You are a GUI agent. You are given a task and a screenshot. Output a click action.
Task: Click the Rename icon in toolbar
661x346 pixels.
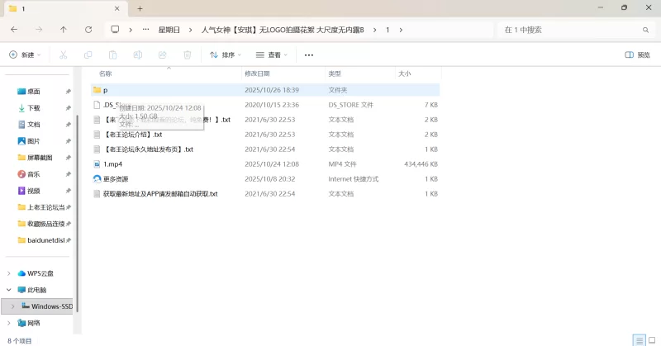tap(137, 55)
